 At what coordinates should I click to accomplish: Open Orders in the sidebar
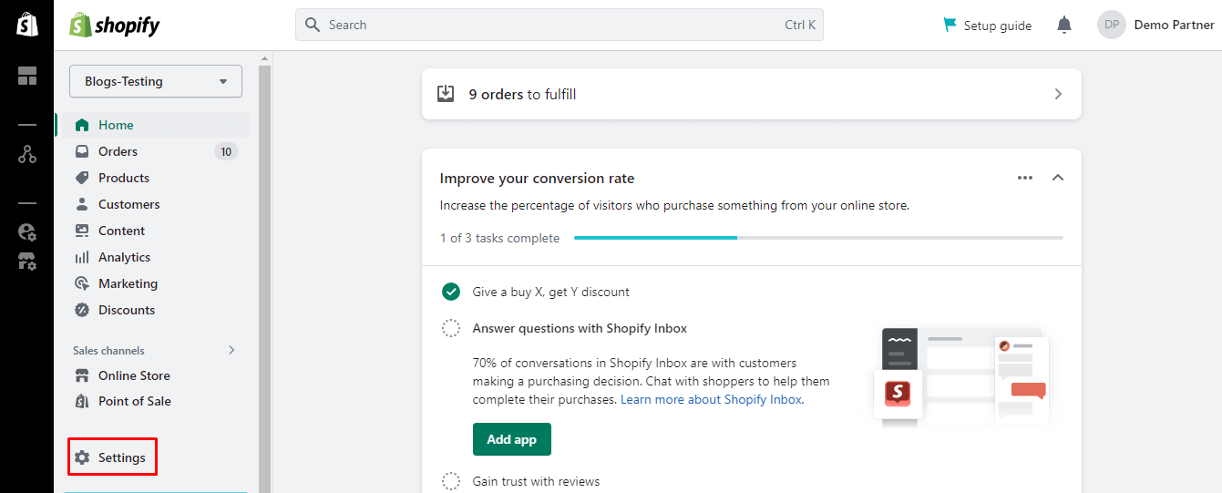coord(118,151)
